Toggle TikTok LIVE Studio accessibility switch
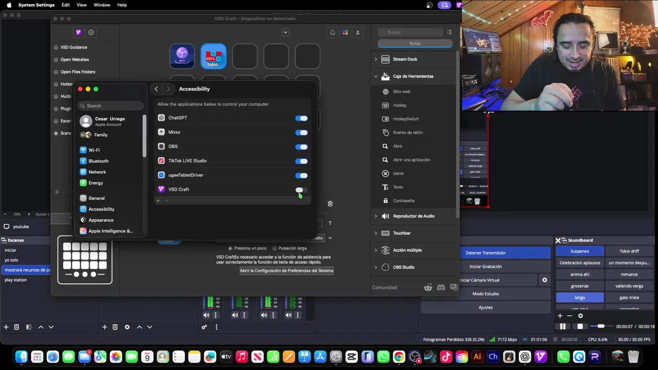Image resolution: width=658 pixels, height=370 pixels. tap(301, 161)
